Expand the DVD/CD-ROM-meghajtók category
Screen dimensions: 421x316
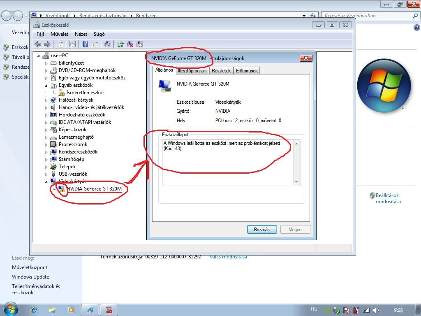[x=46, y=71]
